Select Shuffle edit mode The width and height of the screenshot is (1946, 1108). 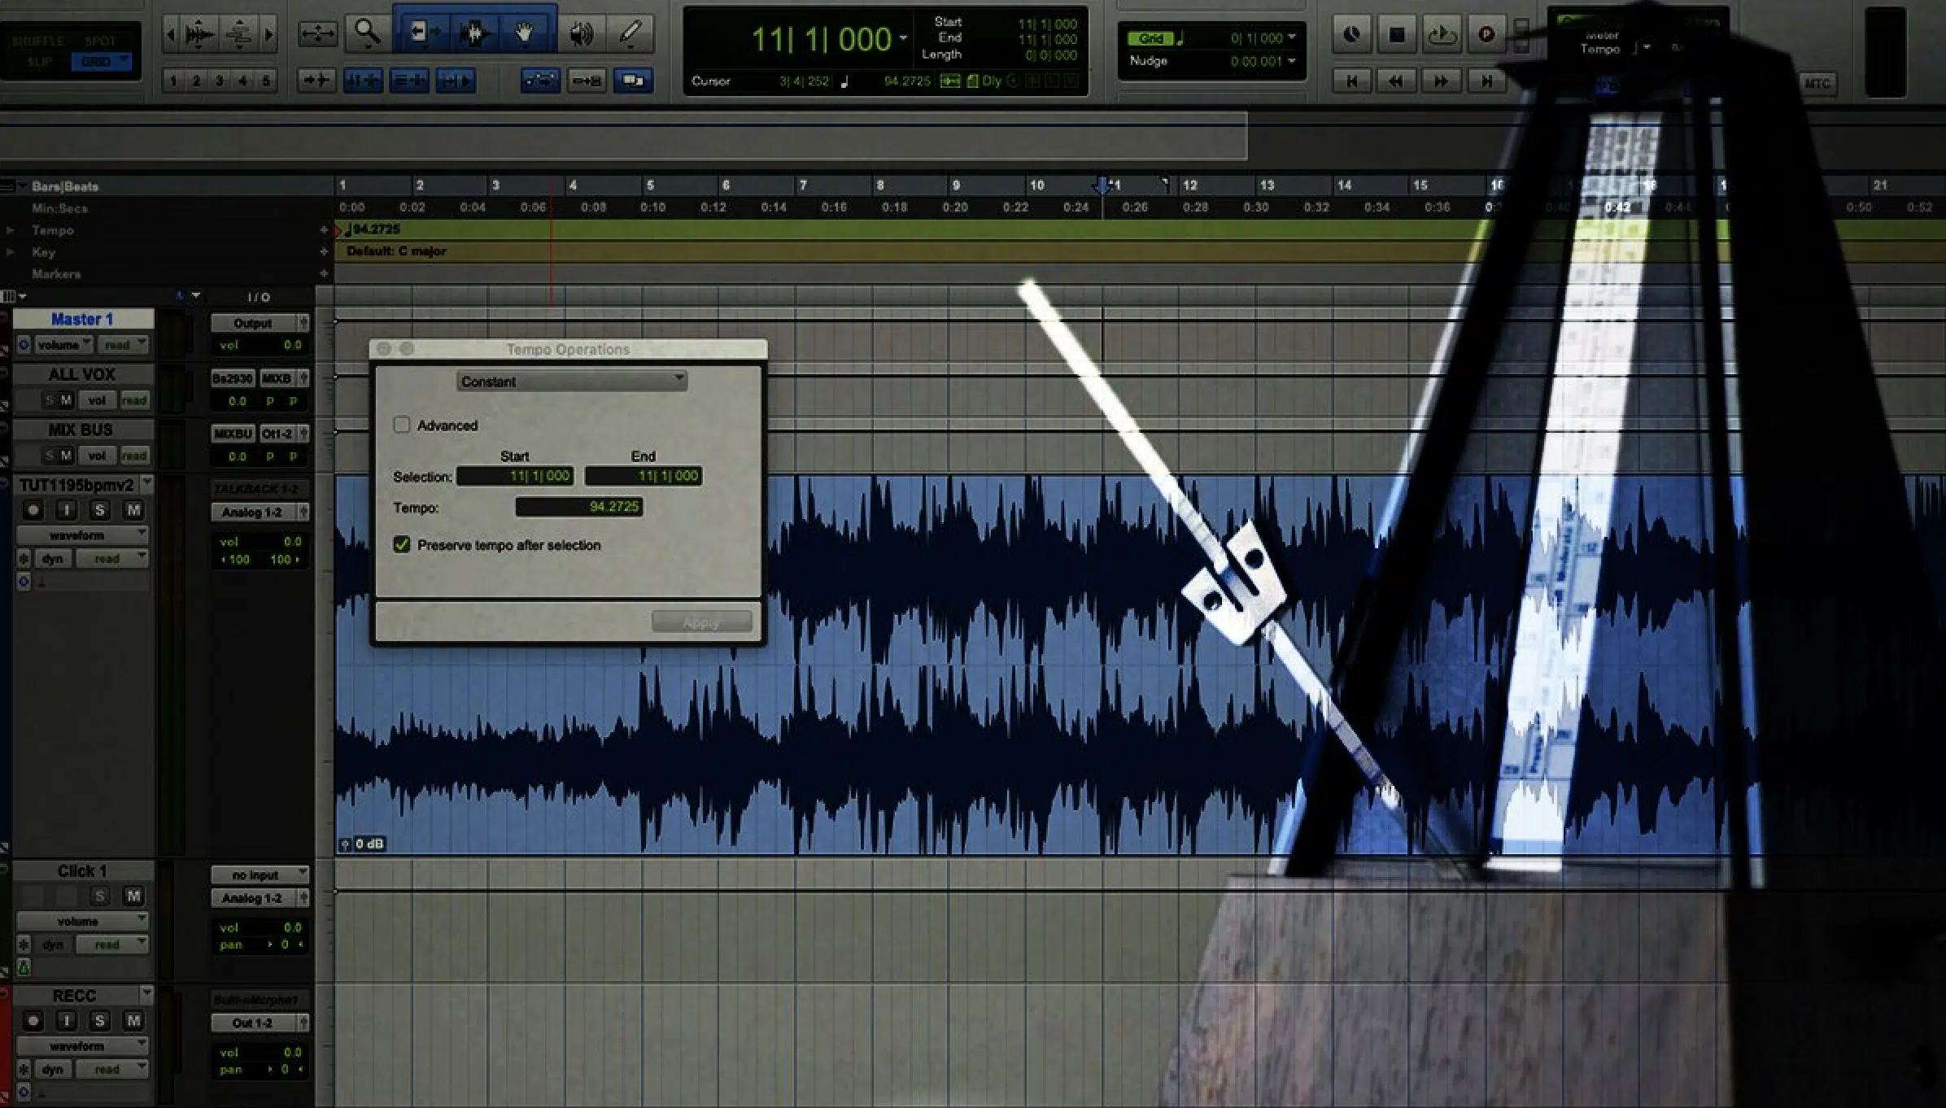coord(38,41)
